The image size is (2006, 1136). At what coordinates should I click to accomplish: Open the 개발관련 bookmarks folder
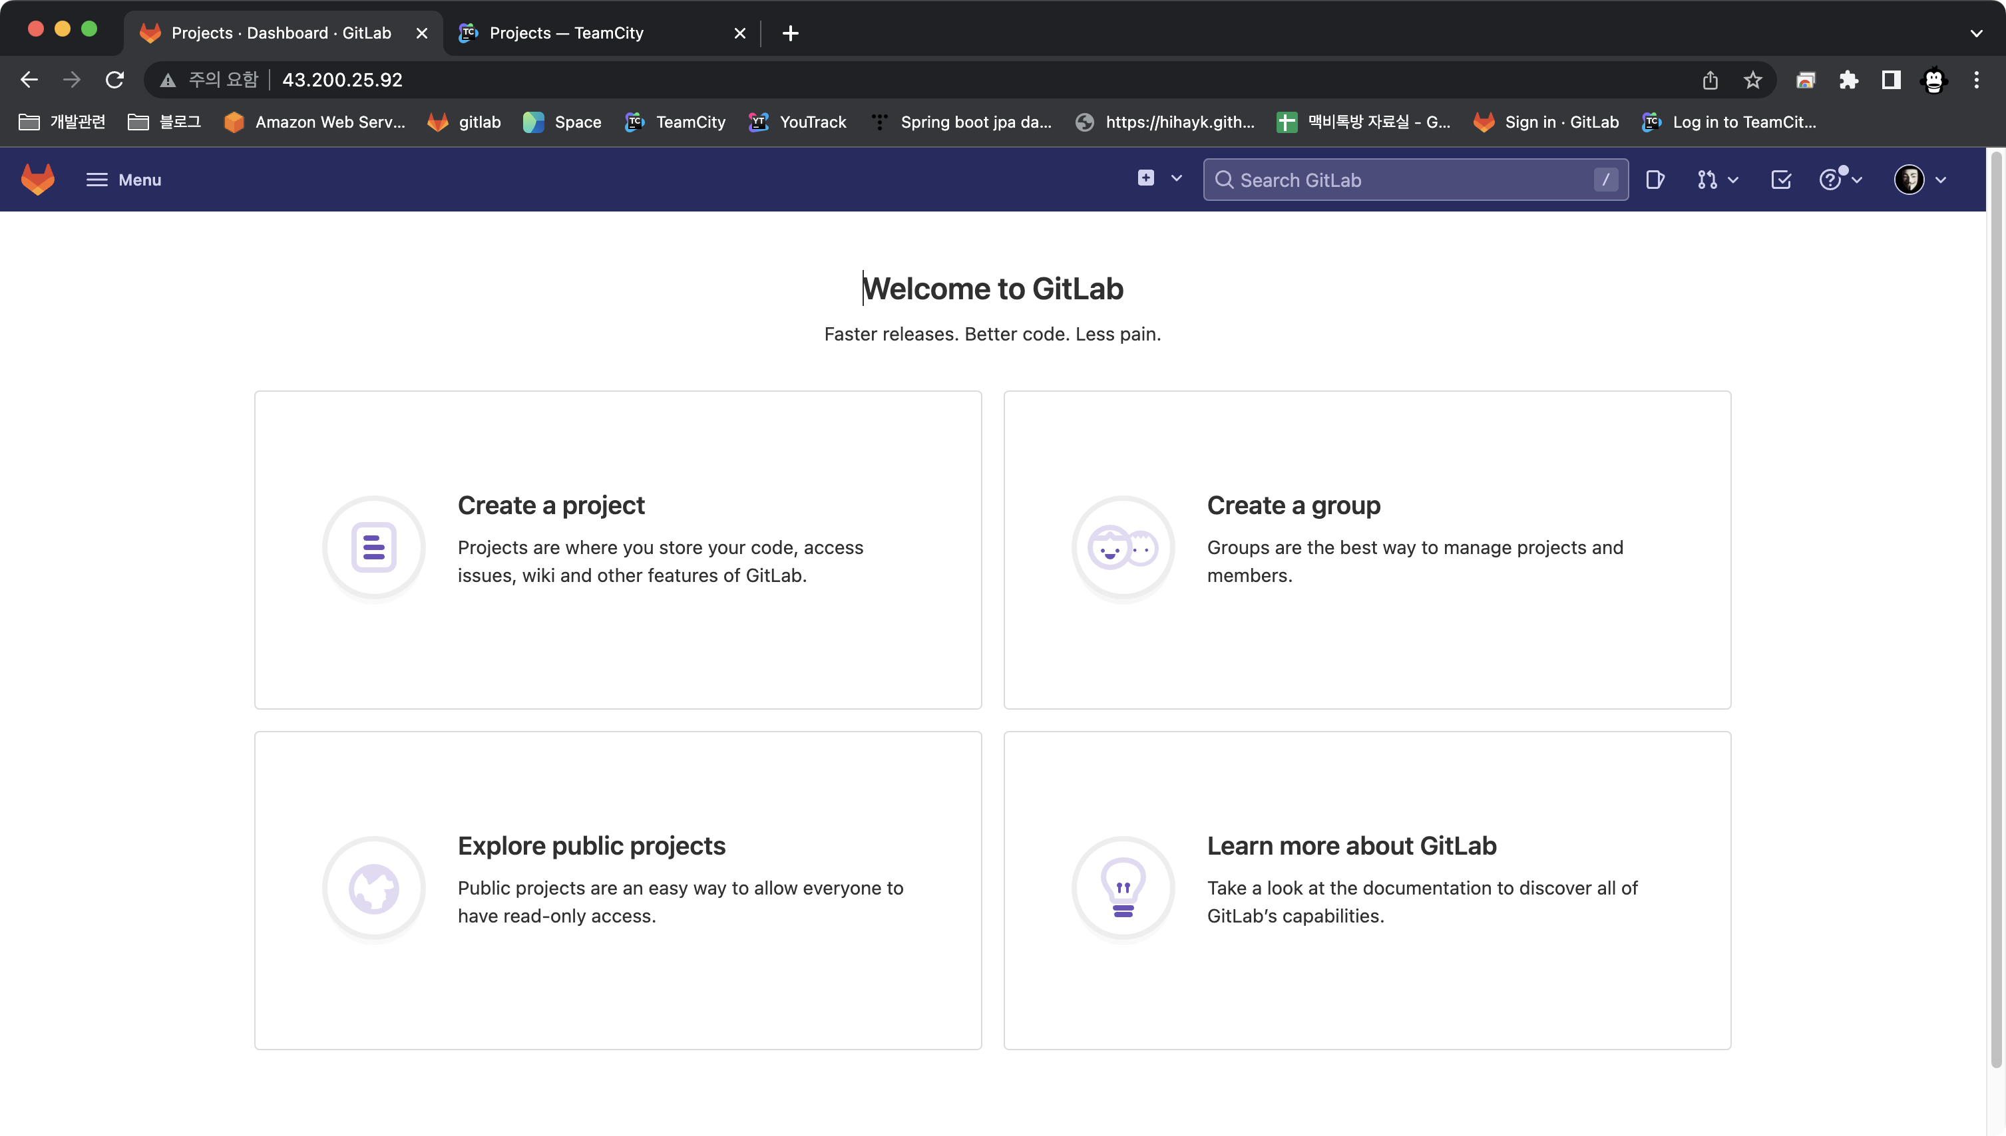tap(62, 122)
